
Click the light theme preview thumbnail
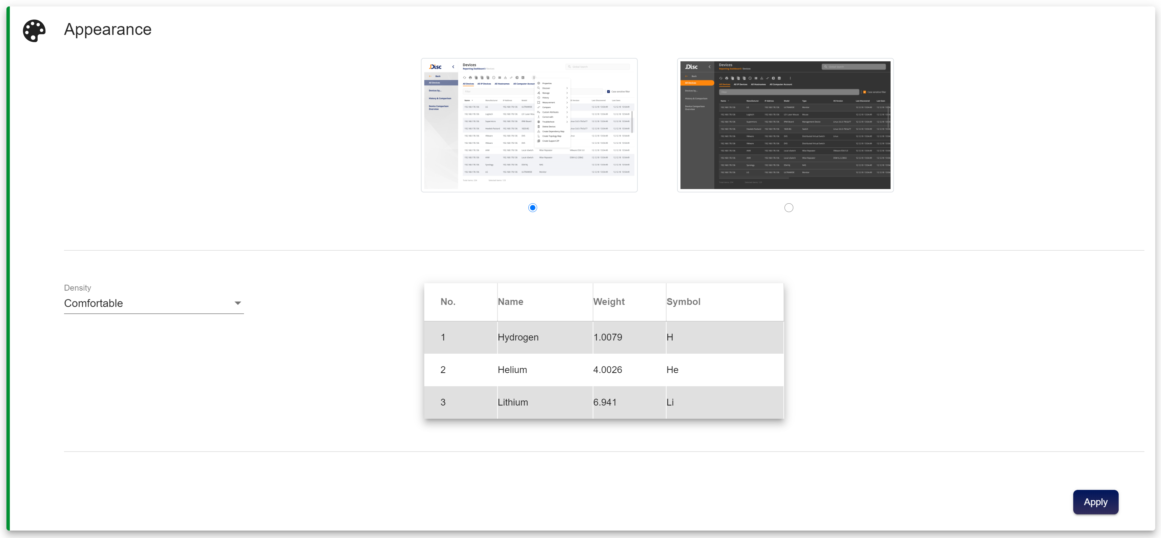tap(529, 125)
